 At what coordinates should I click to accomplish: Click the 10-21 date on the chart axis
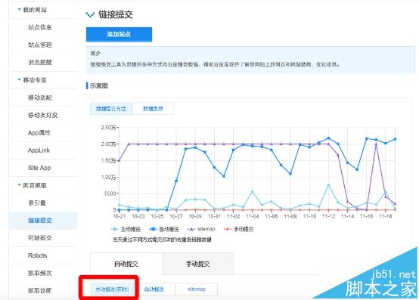click(119, 216)
